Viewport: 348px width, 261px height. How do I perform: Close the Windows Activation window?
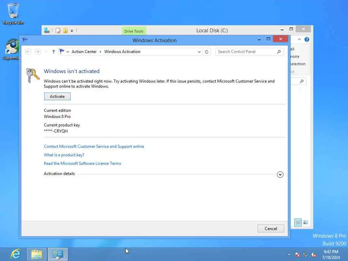[x=280, y=39]
